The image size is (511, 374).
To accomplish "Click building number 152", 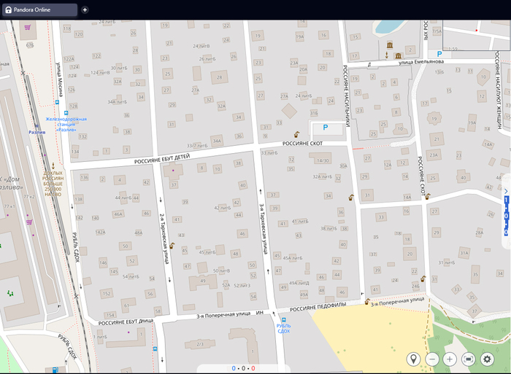I will [x=107, y=294].
